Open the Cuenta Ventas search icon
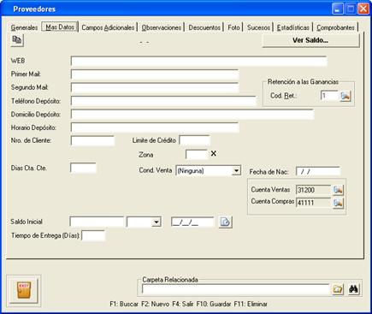 [x=338, y=190]
